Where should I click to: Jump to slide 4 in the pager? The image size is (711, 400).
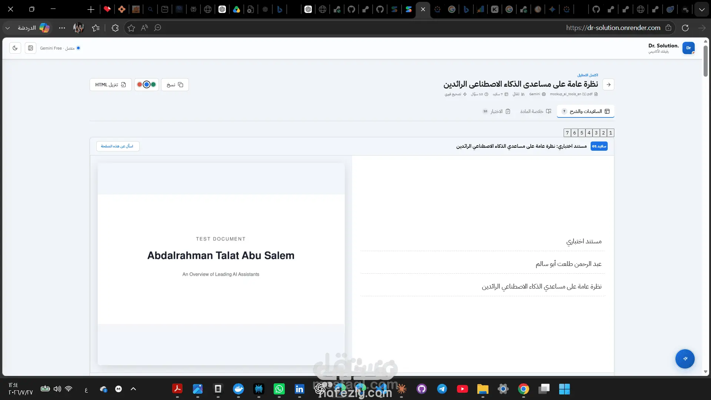589,133
